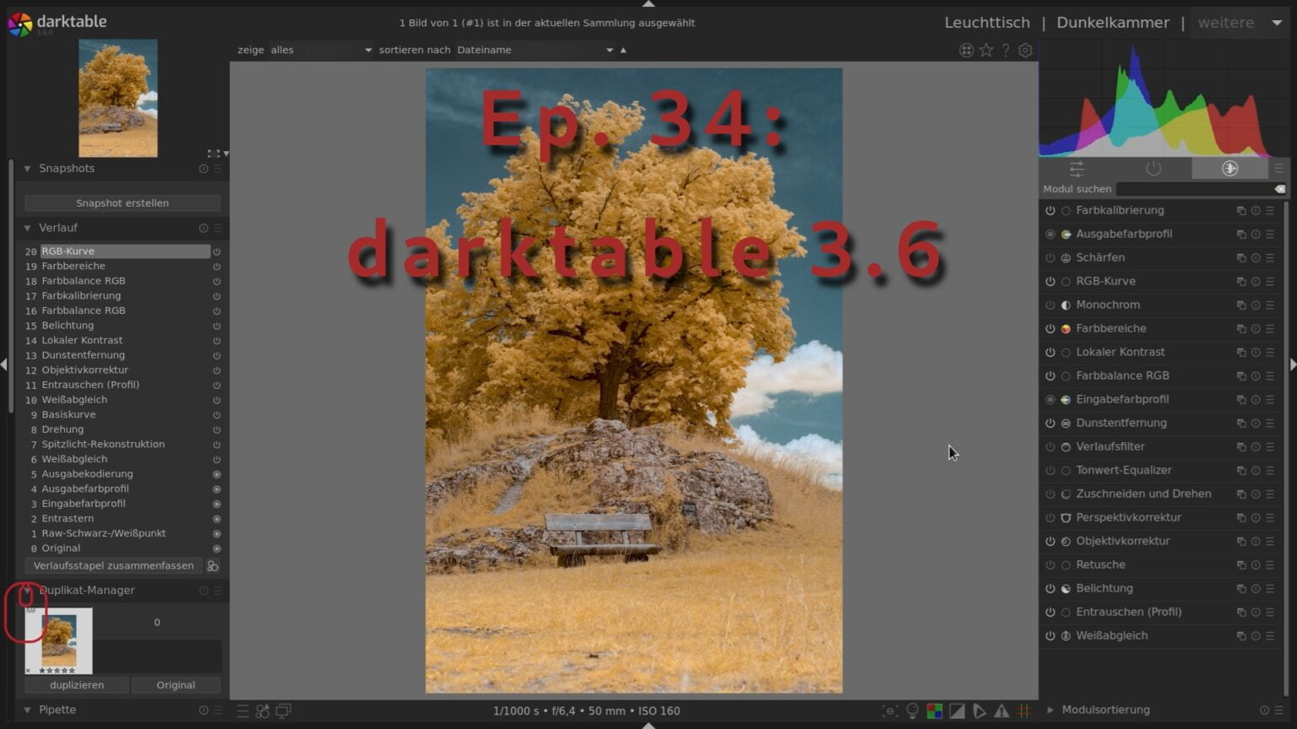Toggle the soft proofing half-circle icon
Viewport: 1297px width, 729px height.
(957, 710)
